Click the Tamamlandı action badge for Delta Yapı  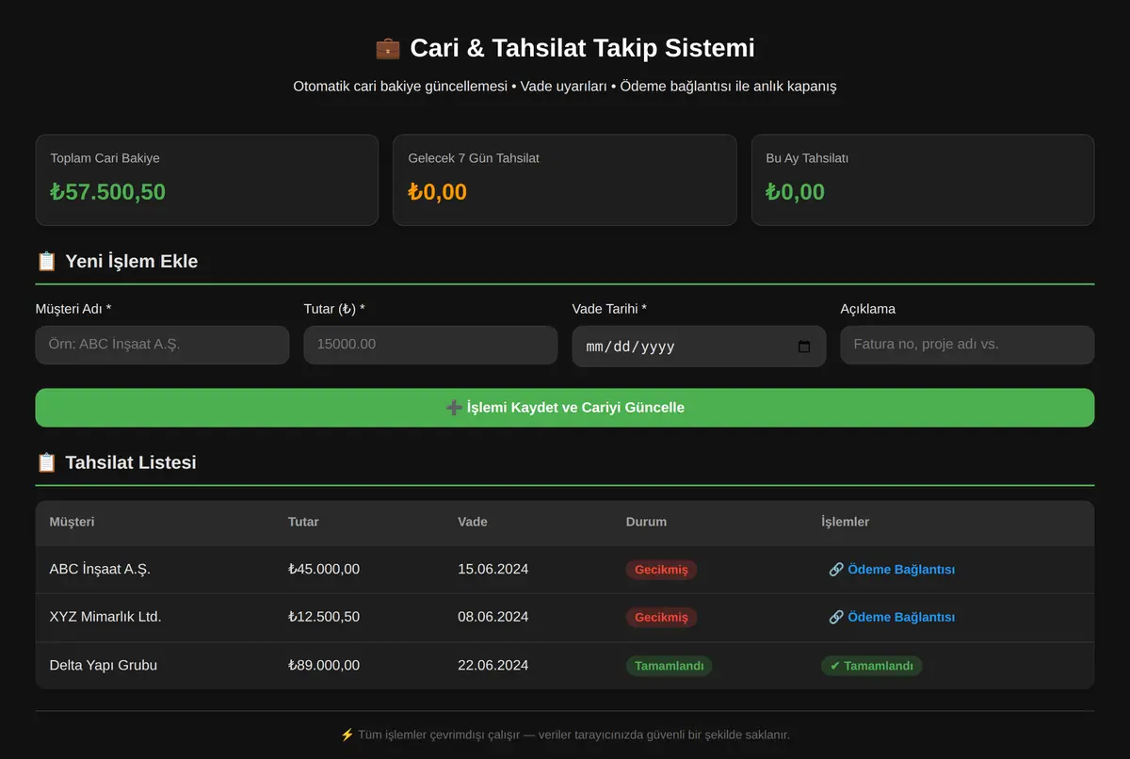click(872, 666)
